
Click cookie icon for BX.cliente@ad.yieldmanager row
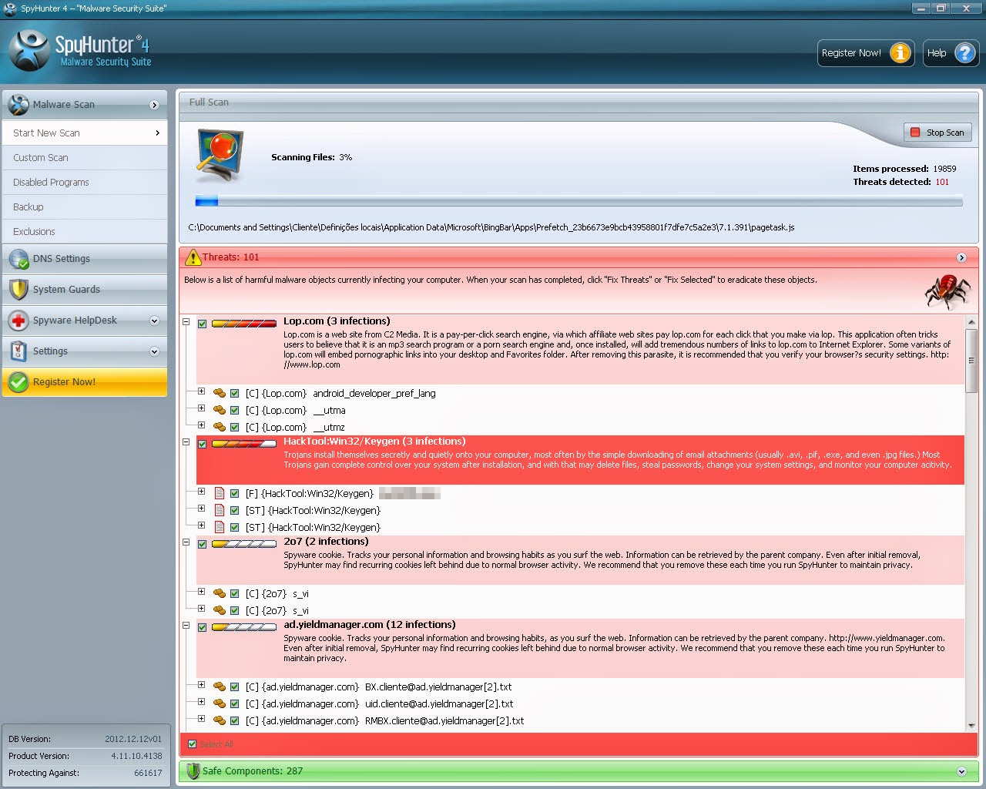click(x=220, y=687)
